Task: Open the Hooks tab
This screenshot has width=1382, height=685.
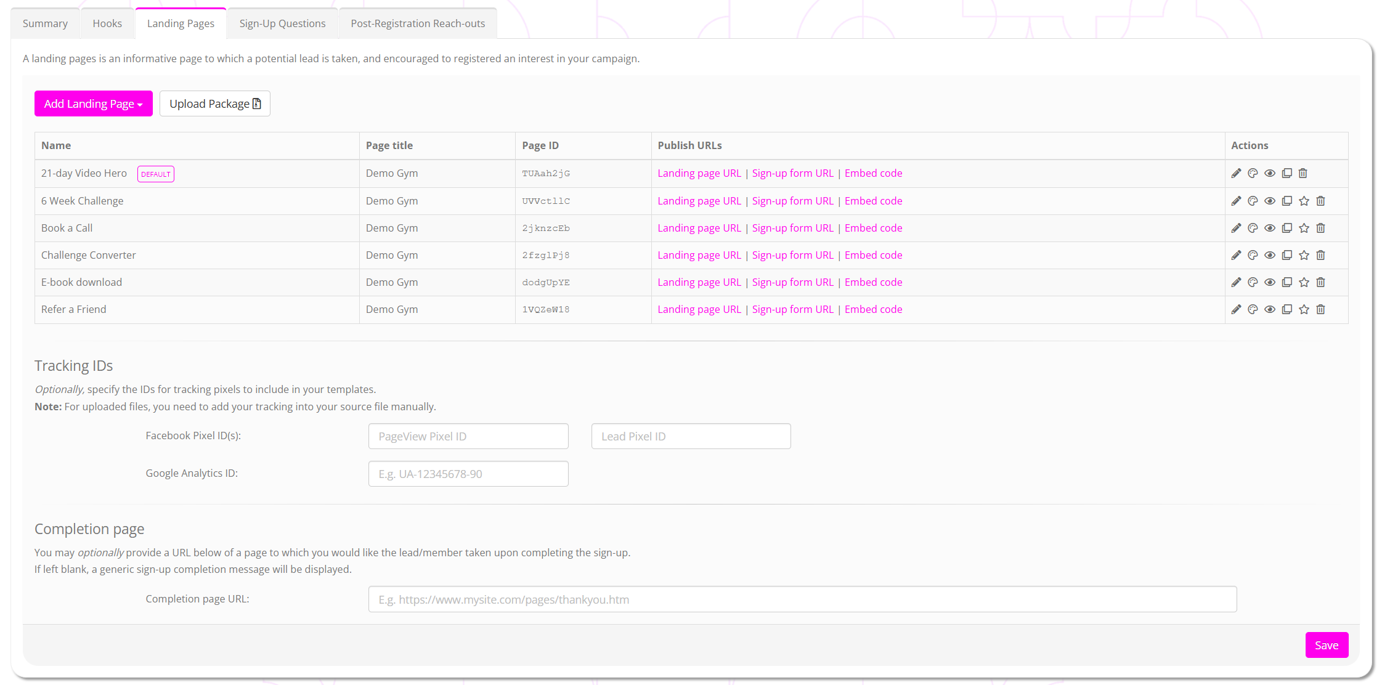Action: [107, 23]
